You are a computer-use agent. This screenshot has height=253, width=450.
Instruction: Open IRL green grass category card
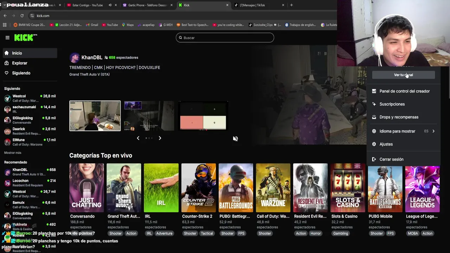pyautogui.click(x=161, y=188)
